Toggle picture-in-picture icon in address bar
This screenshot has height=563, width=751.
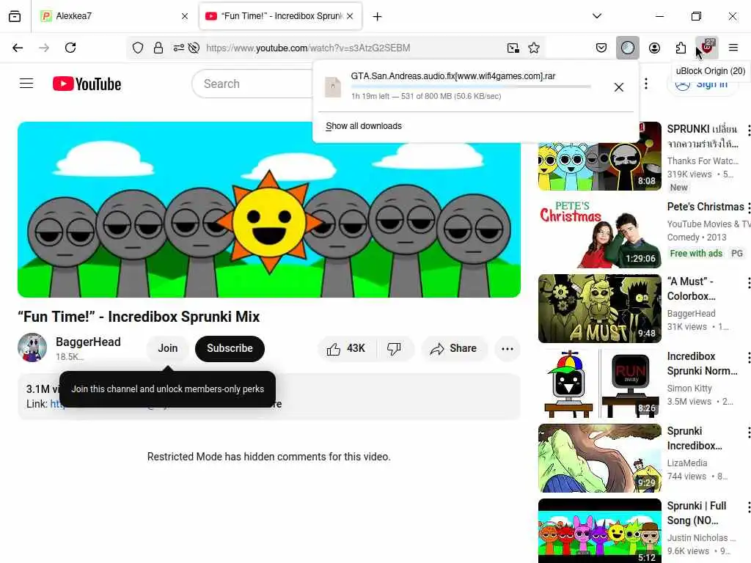tap(513, 48)
